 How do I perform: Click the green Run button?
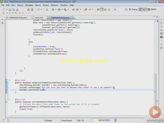click(59, 10)
